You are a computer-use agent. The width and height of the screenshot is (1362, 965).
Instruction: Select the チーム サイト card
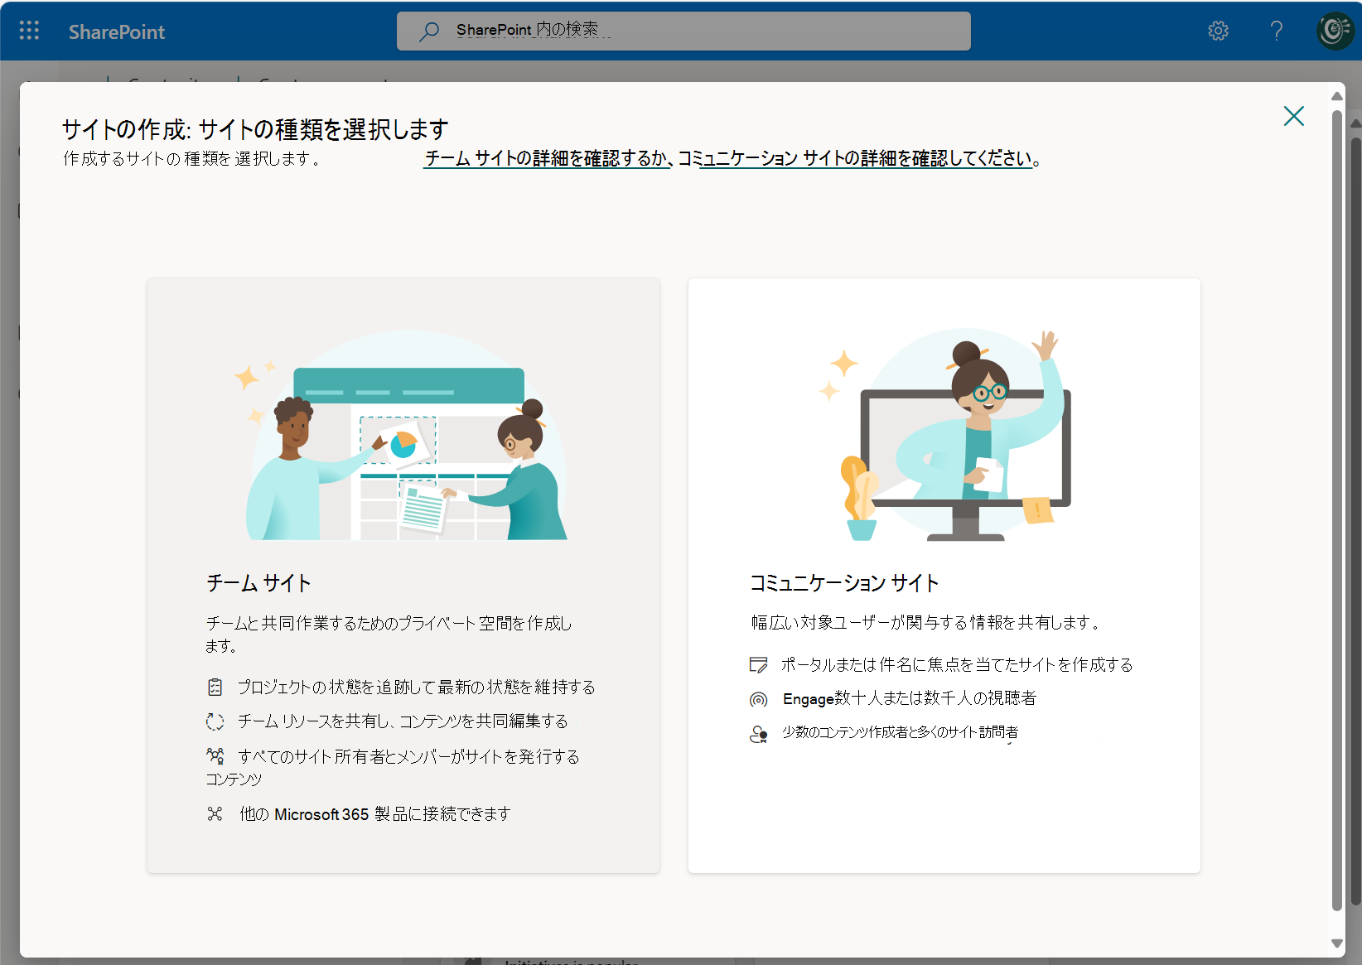click(x=403, y=575)
